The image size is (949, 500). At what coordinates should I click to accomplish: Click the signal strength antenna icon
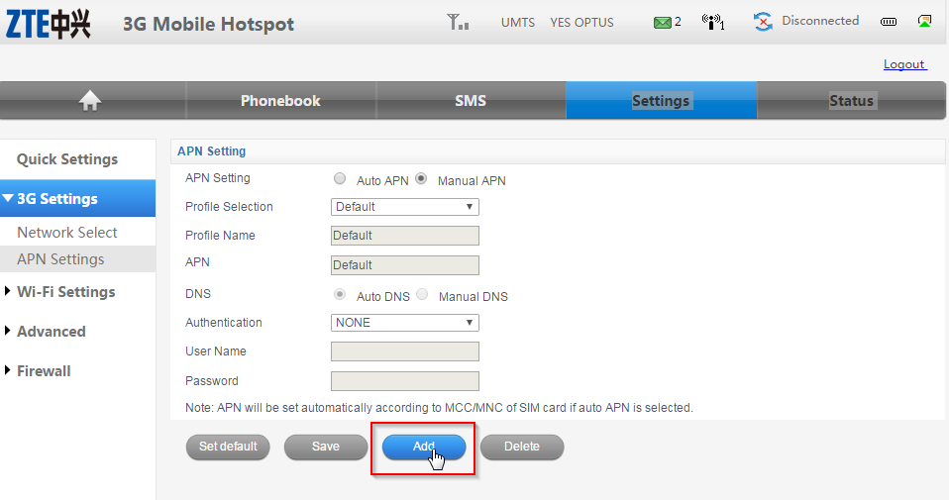(x=458, y=22)
